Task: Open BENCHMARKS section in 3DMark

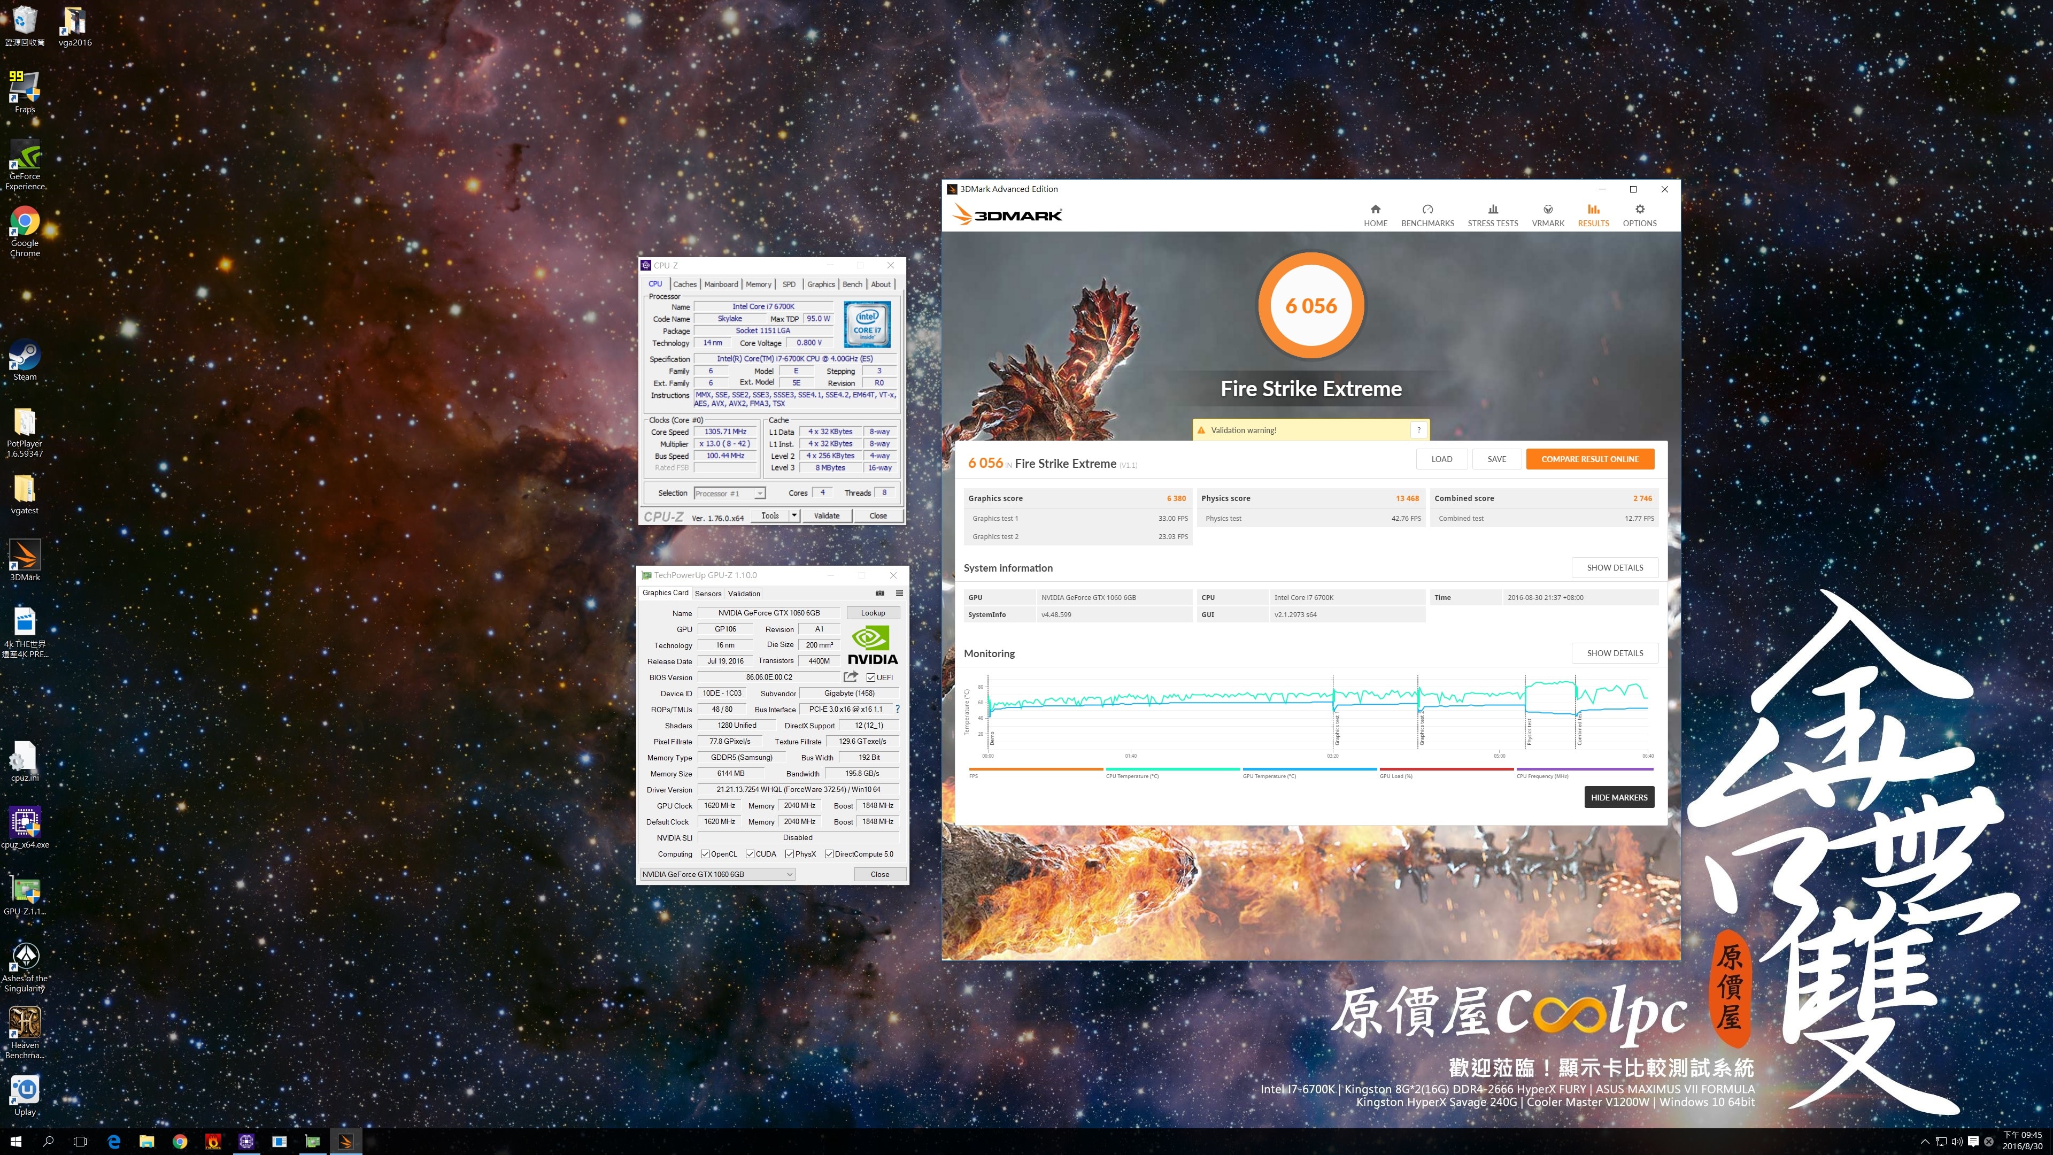Action: point(1427,215)
